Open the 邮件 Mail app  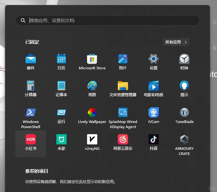(x=31, y=62)
